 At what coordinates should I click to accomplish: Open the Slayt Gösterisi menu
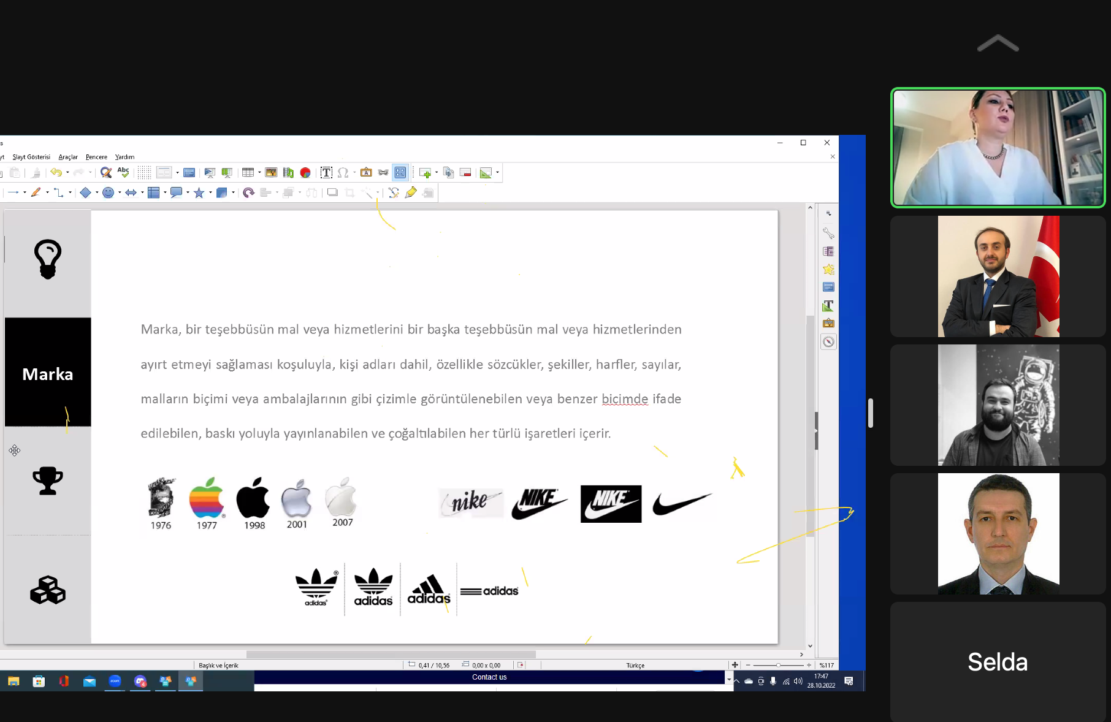(31, 157)
